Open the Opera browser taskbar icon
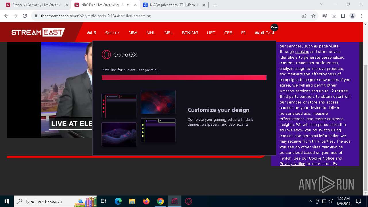 (189, 201)
